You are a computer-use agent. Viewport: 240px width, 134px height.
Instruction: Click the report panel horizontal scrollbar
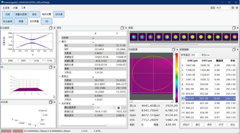pyautogui.click(x=84, y=126)
